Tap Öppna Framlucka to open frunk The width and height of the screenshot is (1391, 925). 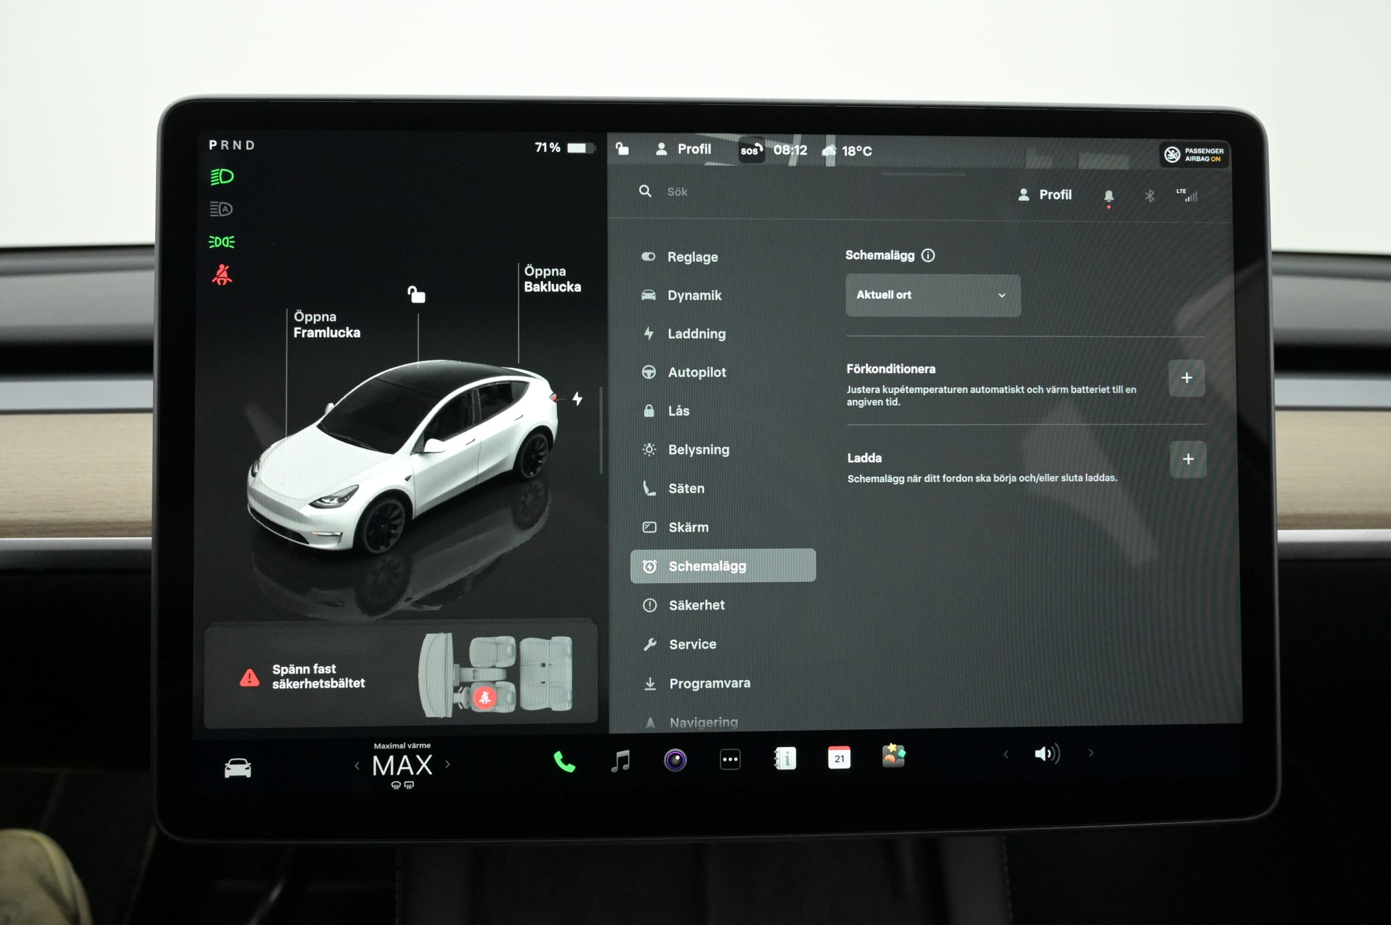[327, 324]
